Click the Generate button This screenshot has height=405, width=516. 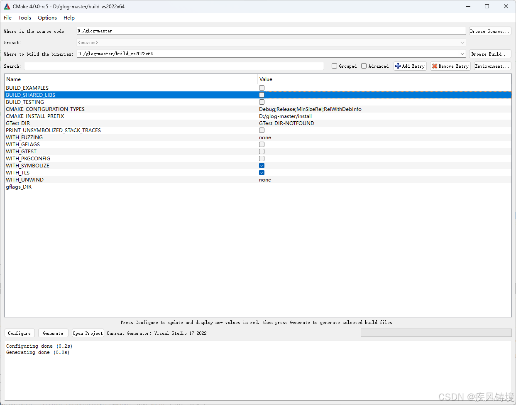click(x=53, y=333)
